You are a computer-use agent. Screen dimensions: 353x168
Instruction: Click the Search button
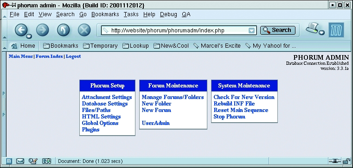point(277,31)
